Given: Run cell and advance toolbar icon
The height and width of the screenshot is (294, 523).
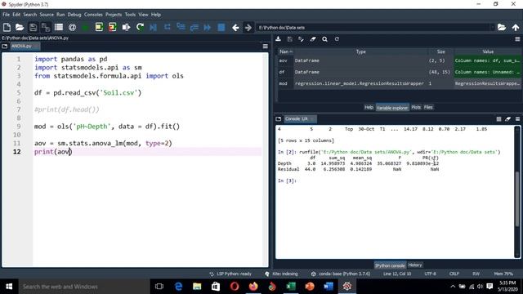Looking at the screenshot, I should 113,27.
